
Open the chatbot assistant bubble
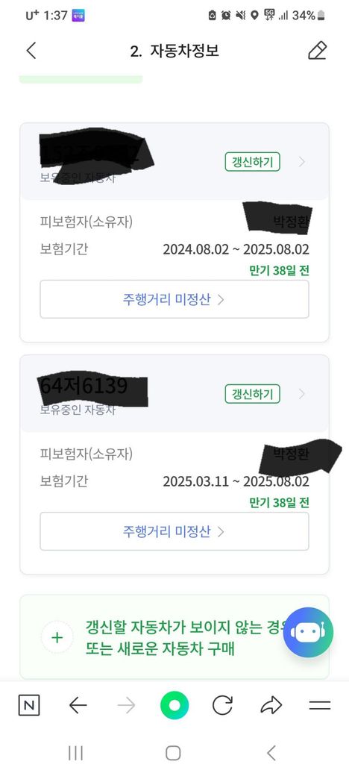(x=308, y=632)
